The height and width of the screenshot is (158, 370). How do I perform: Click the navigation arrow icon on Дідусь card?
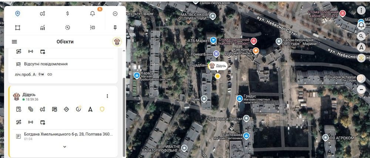click(x=90, y=109)
